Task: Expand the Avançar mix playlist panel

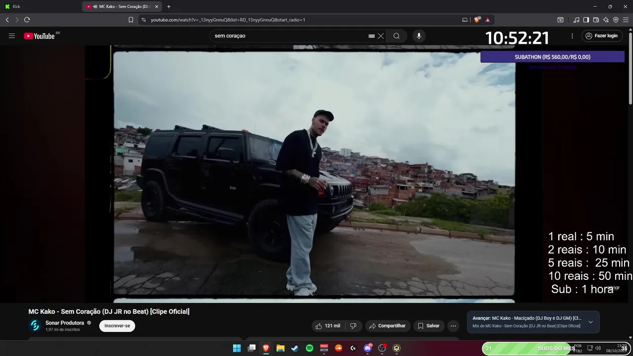Action: click(590, 322)
